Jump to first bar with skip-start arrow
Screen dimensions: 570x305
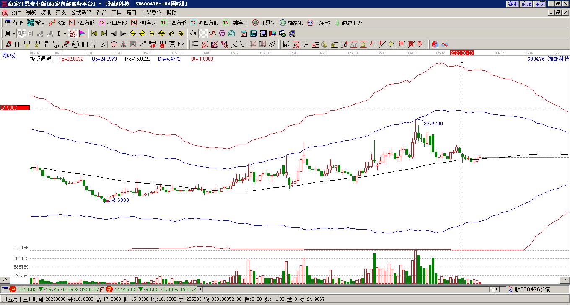tap(94, 34)
